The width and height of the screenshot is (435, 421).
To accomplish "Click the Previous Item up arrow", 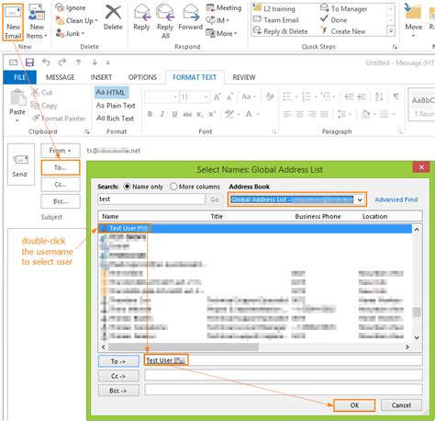I will tap(79, 63).
